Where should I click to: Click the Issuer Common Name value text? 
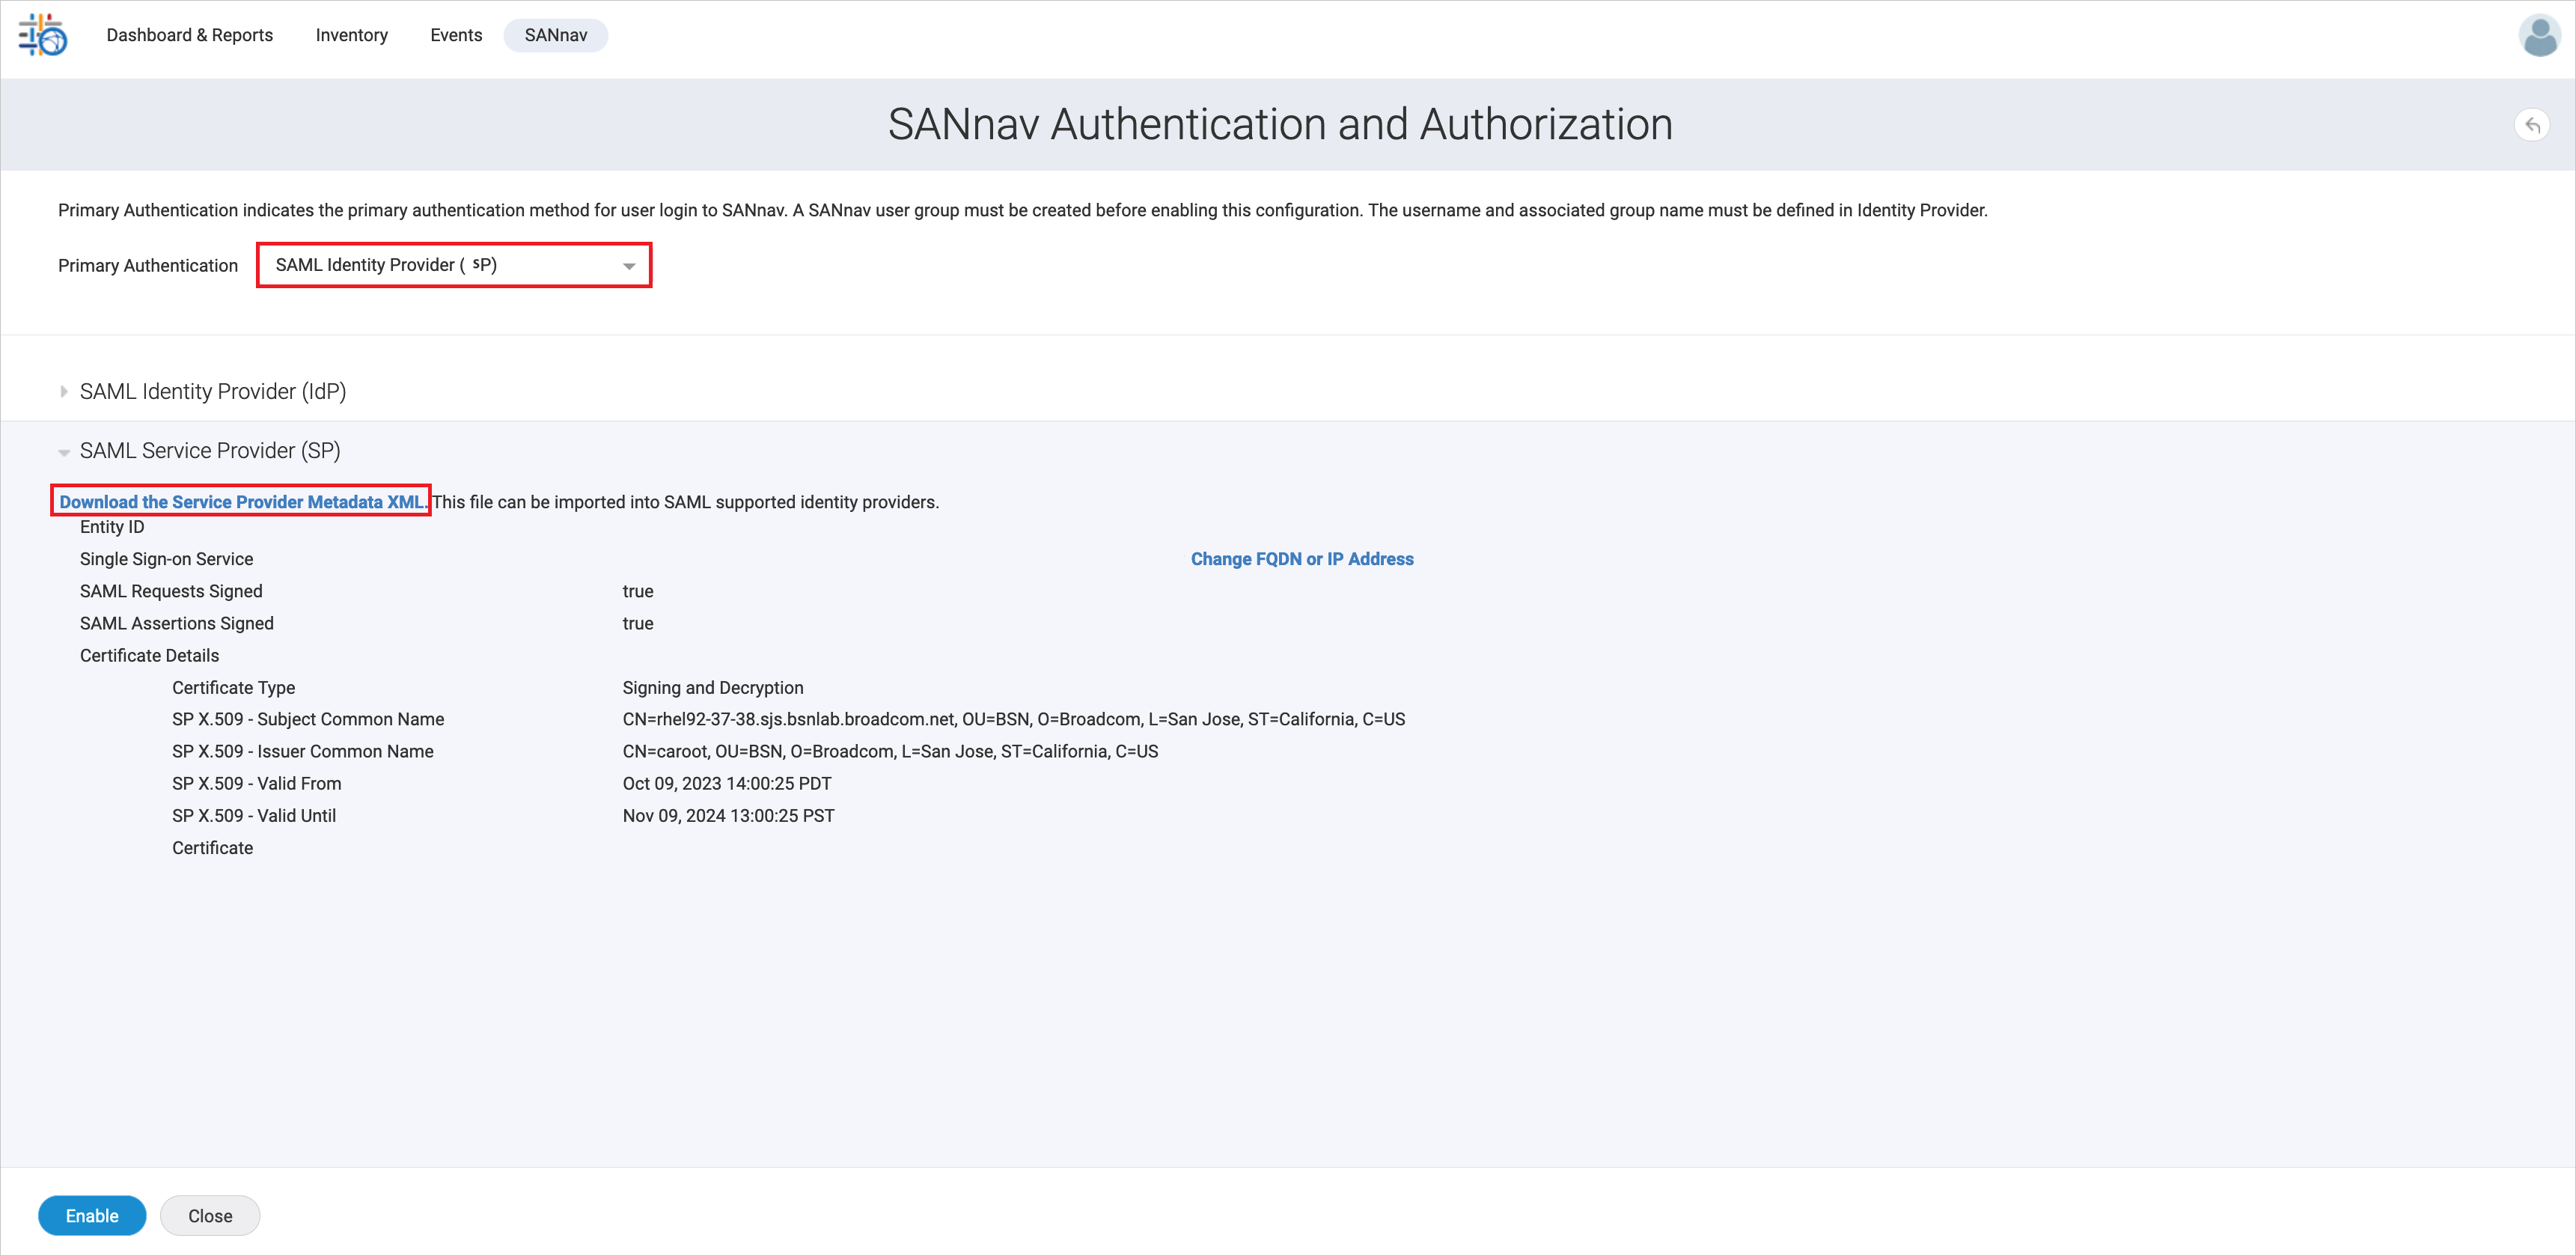(x=889, y=751)
